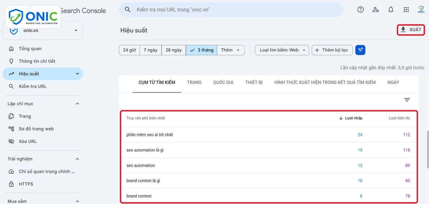Screen dimensions: 429x204
Task: Collapse the Mua sắm section
Action: [78, 201]
